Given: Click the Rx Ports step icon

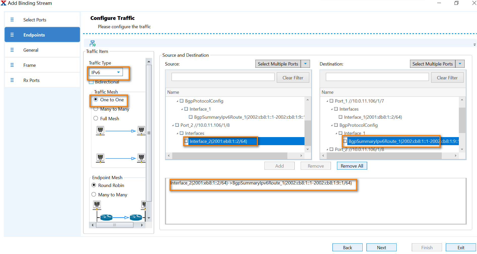Looking at the screenshot, I should click(12, 80).
